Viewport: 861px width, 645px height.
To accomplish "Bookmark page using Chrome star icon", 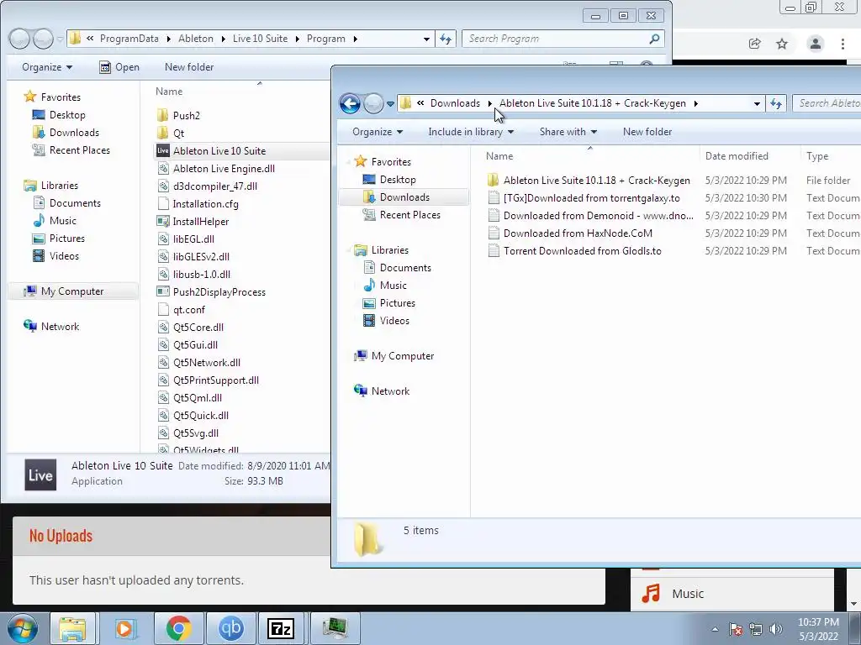I will pos(782,44).
